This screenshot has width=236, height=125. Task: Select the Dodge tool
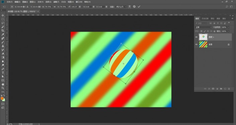tap(3, 65)
